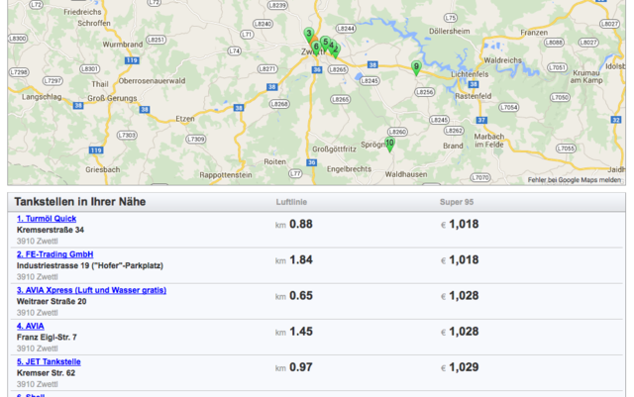Open the JET Tankstelle station link
This screenshot has width=634, height=397.
pos(49,361)
